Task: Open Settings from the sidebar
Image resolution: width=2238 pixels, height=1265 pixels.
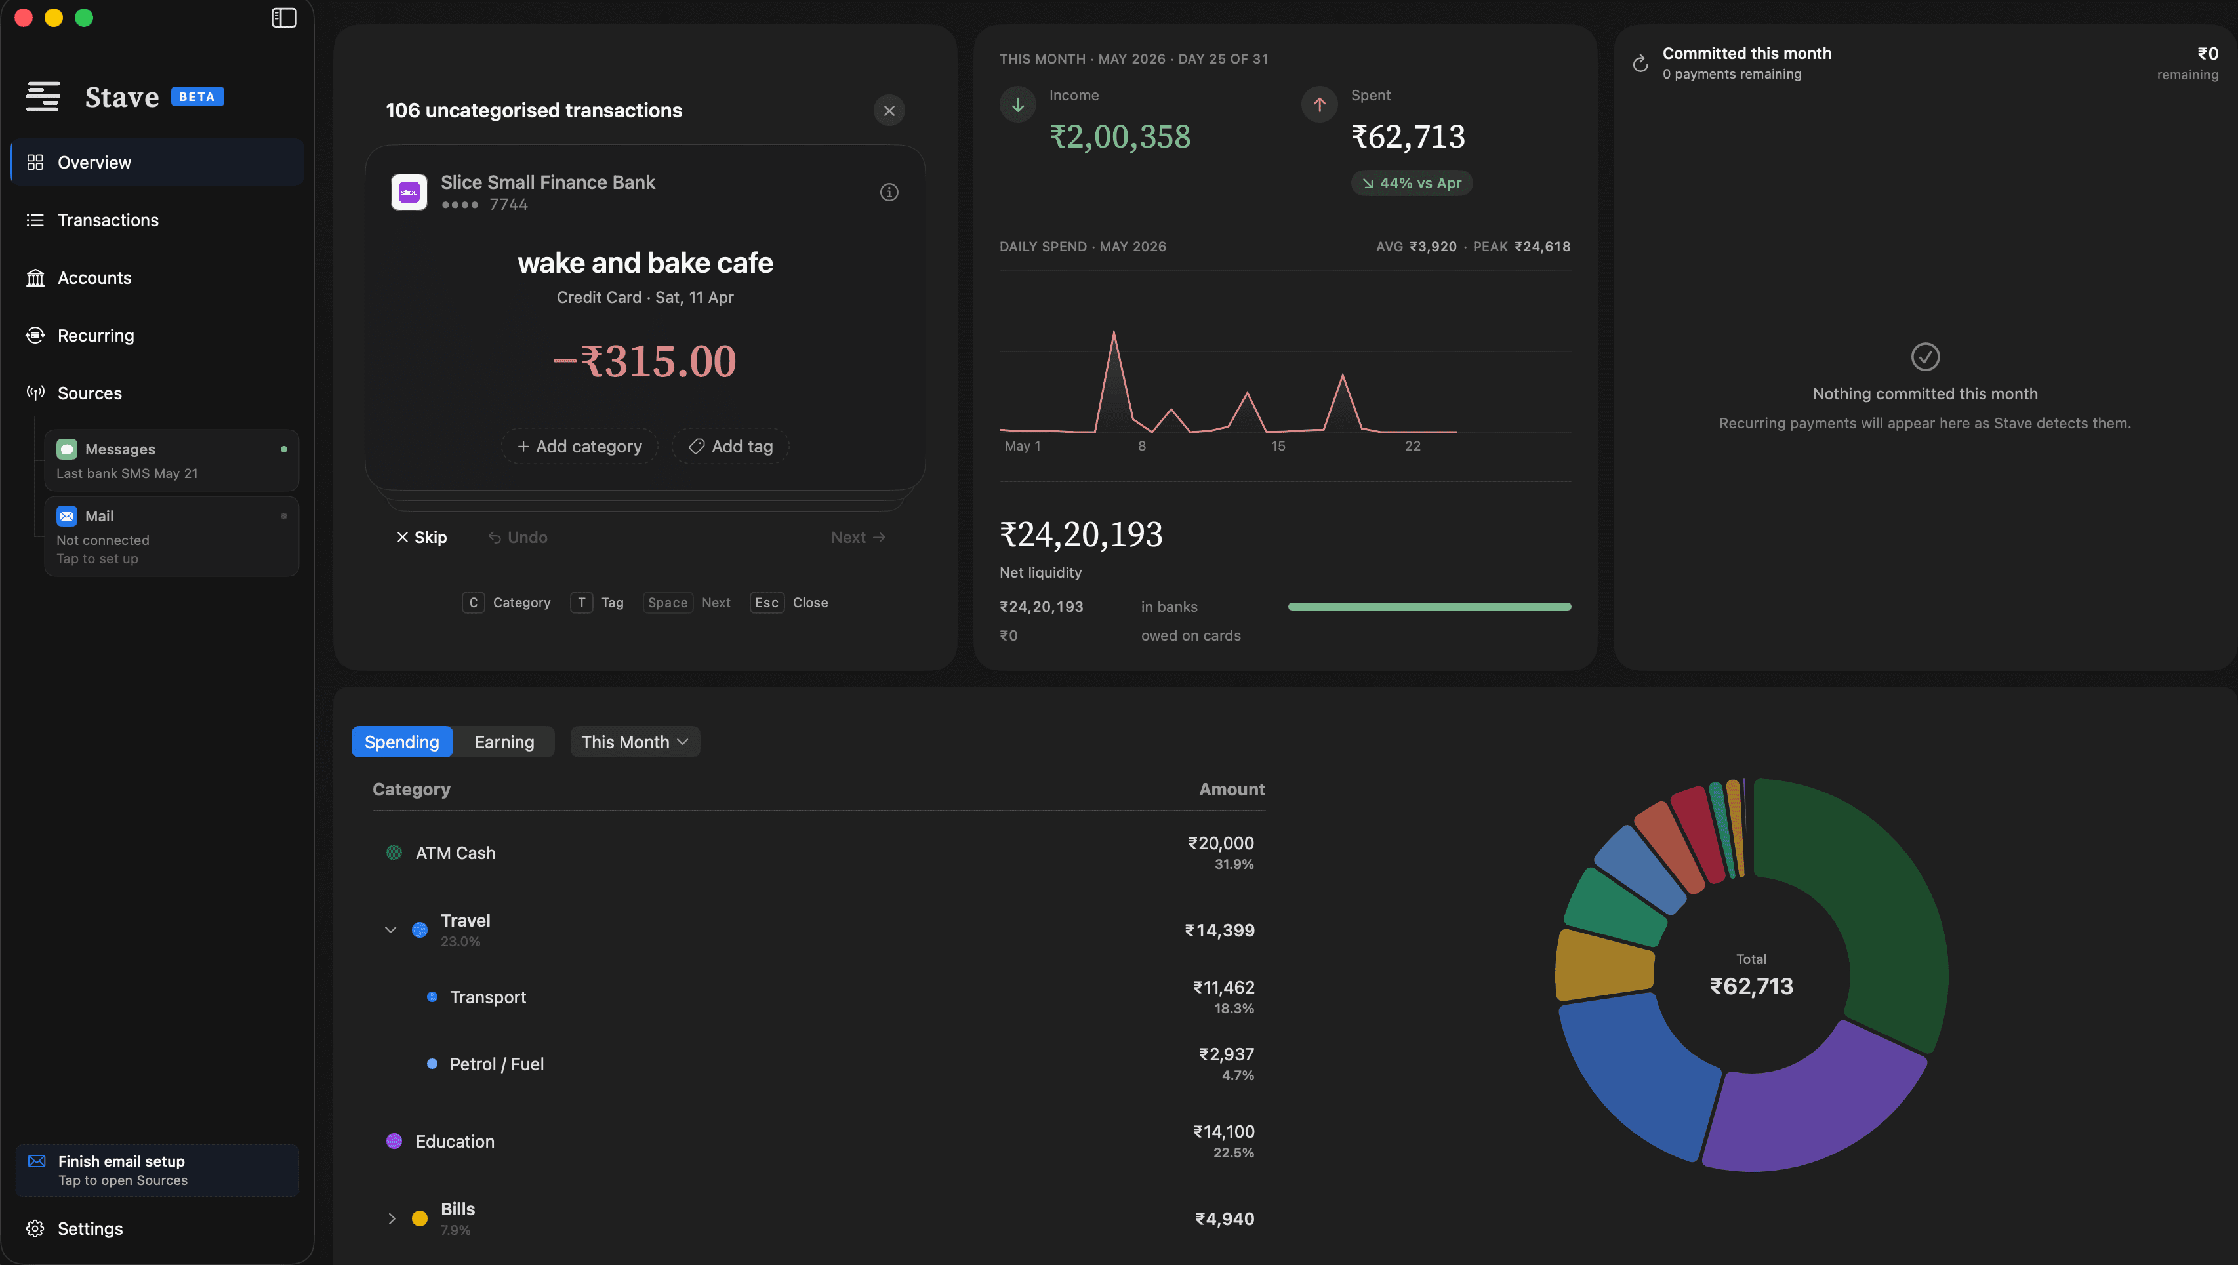Action: [x=157, y=1228]
